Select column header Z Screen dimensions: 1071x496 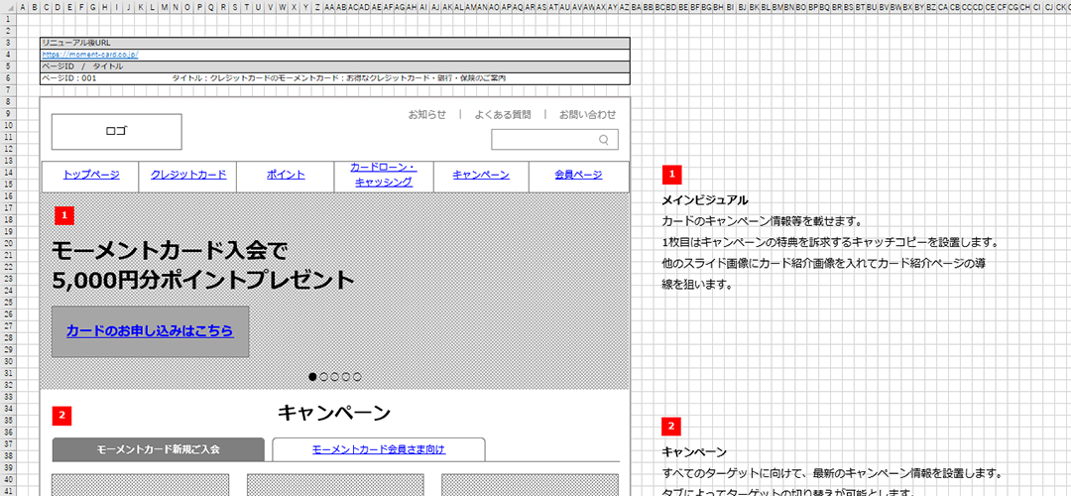[317, 7]
